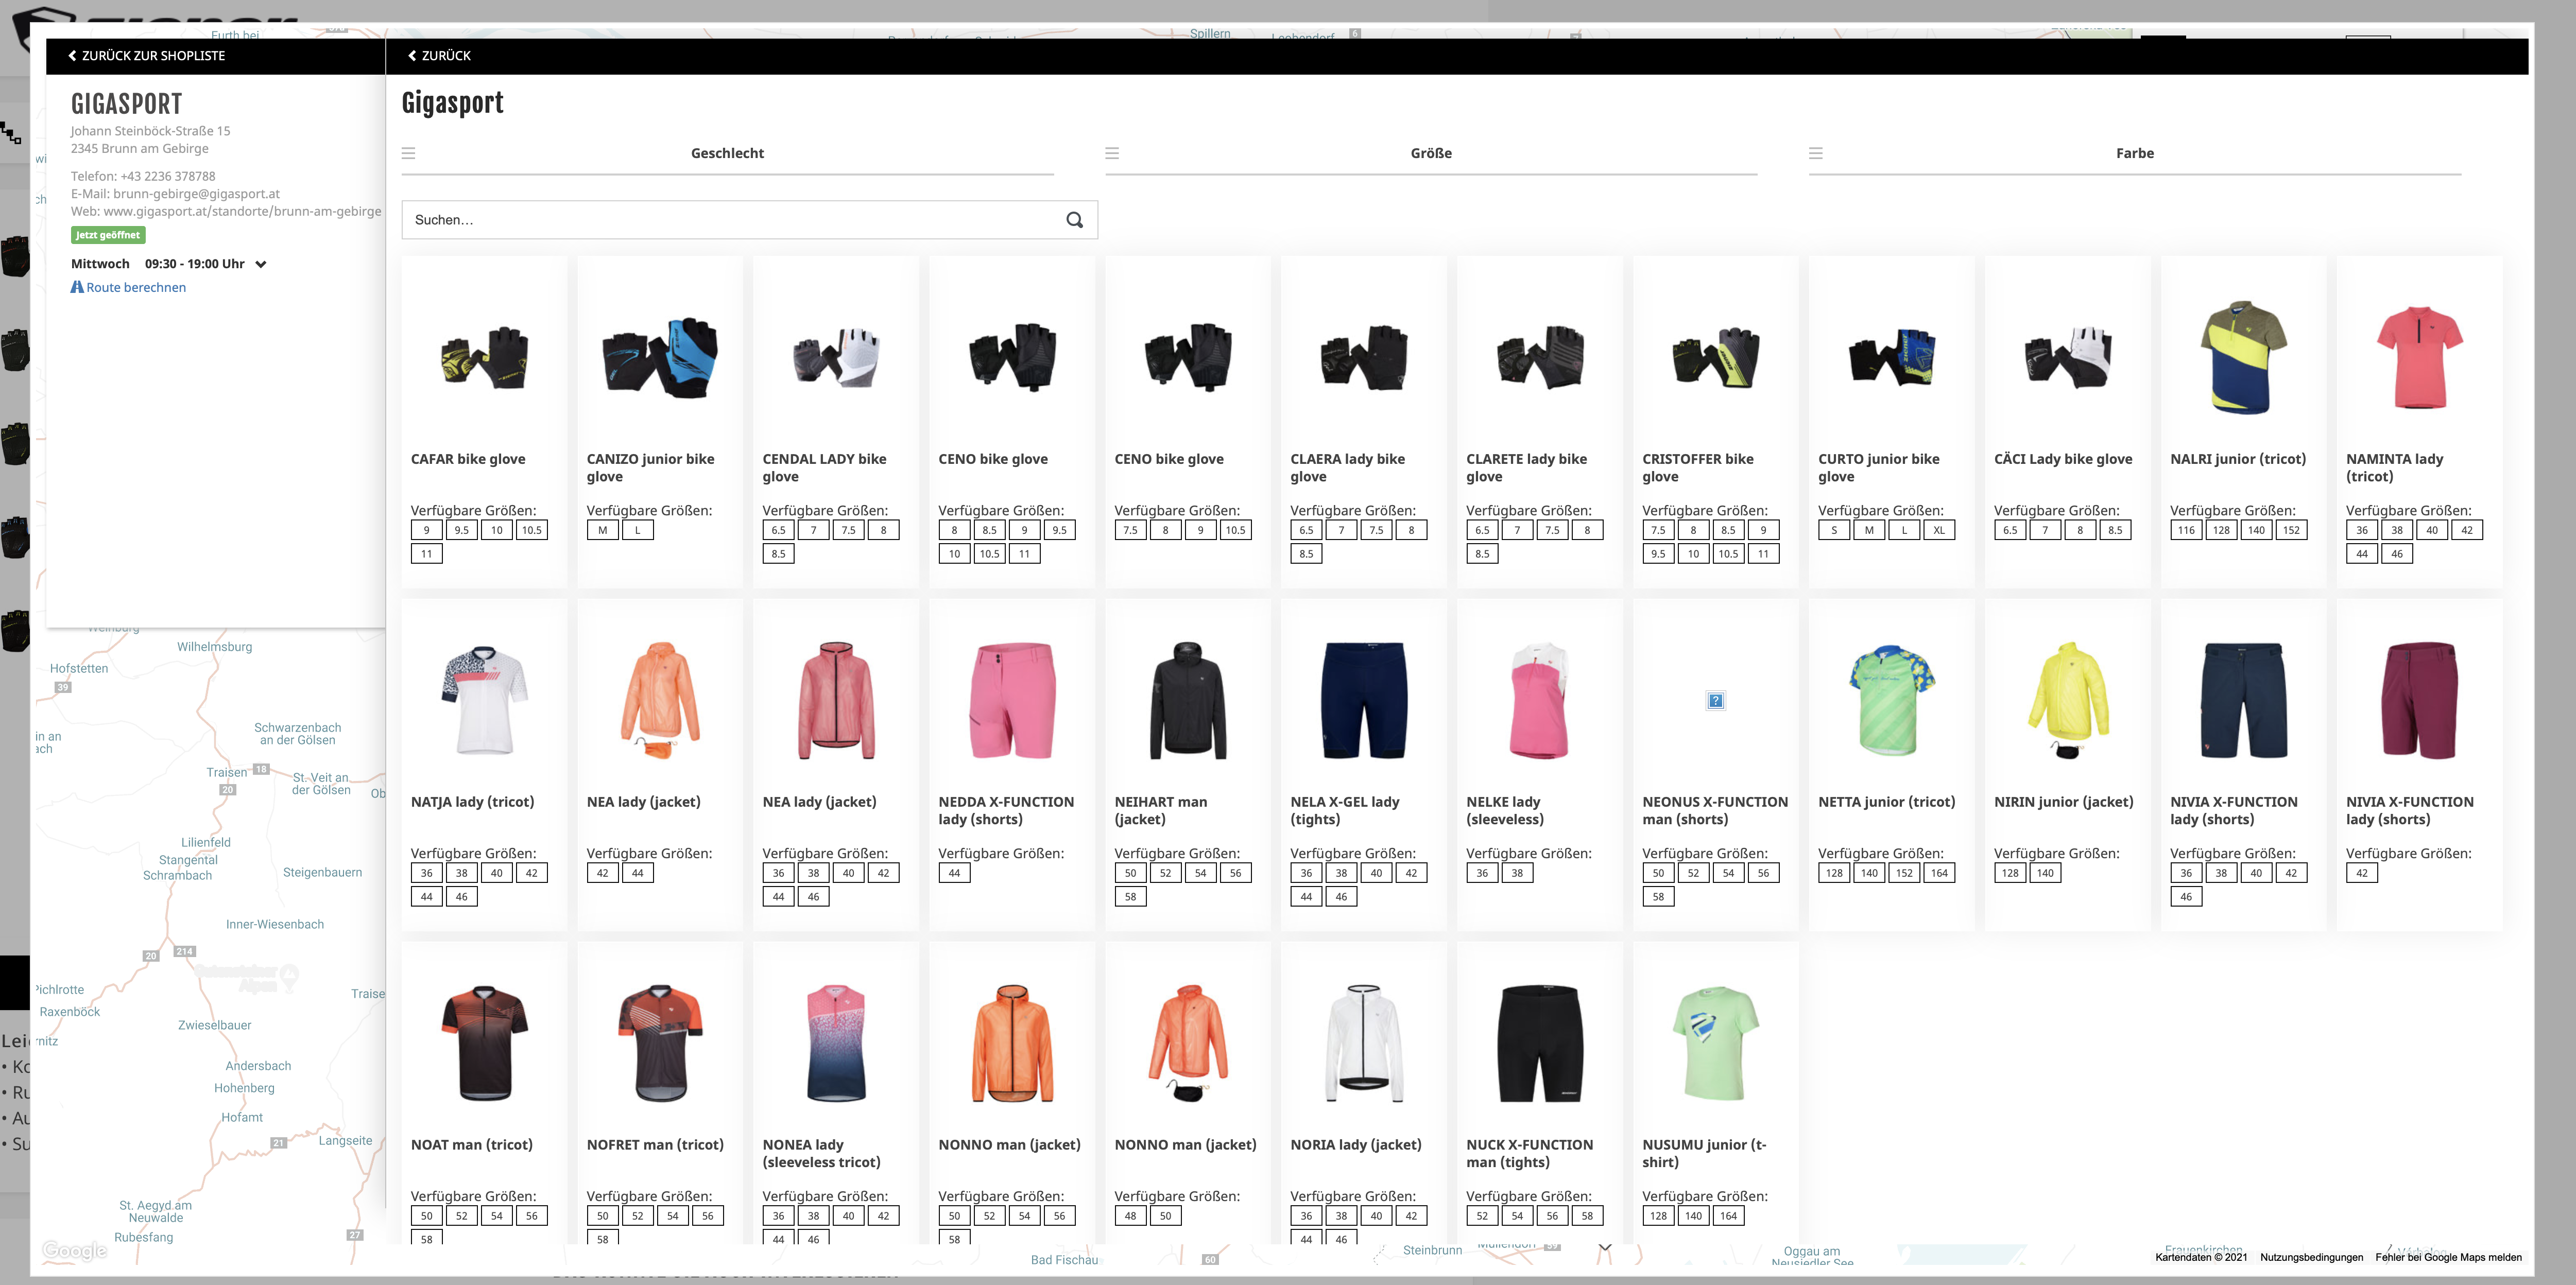Open CENDAL LADY bike glove image
Viewport: 2576px width, 1285px height.
pos(836,357)
